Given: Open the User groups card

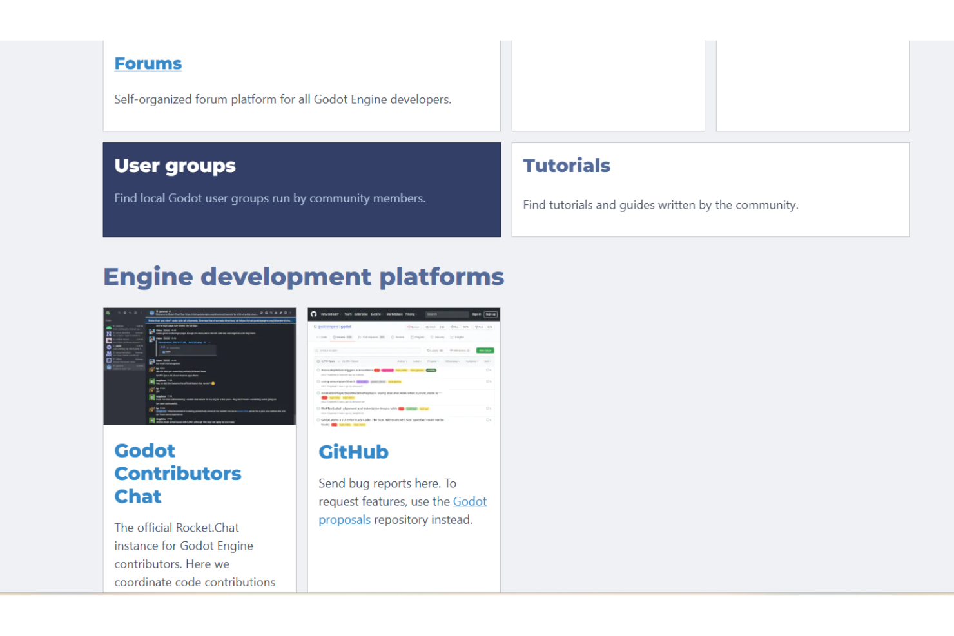Looking at the screenshot, I should point(302,189).
